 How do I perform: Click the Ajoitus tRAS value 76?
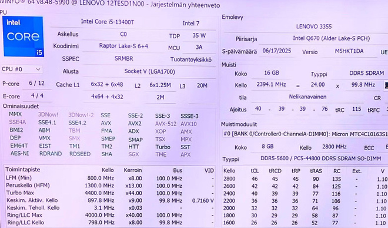(325, 109)
